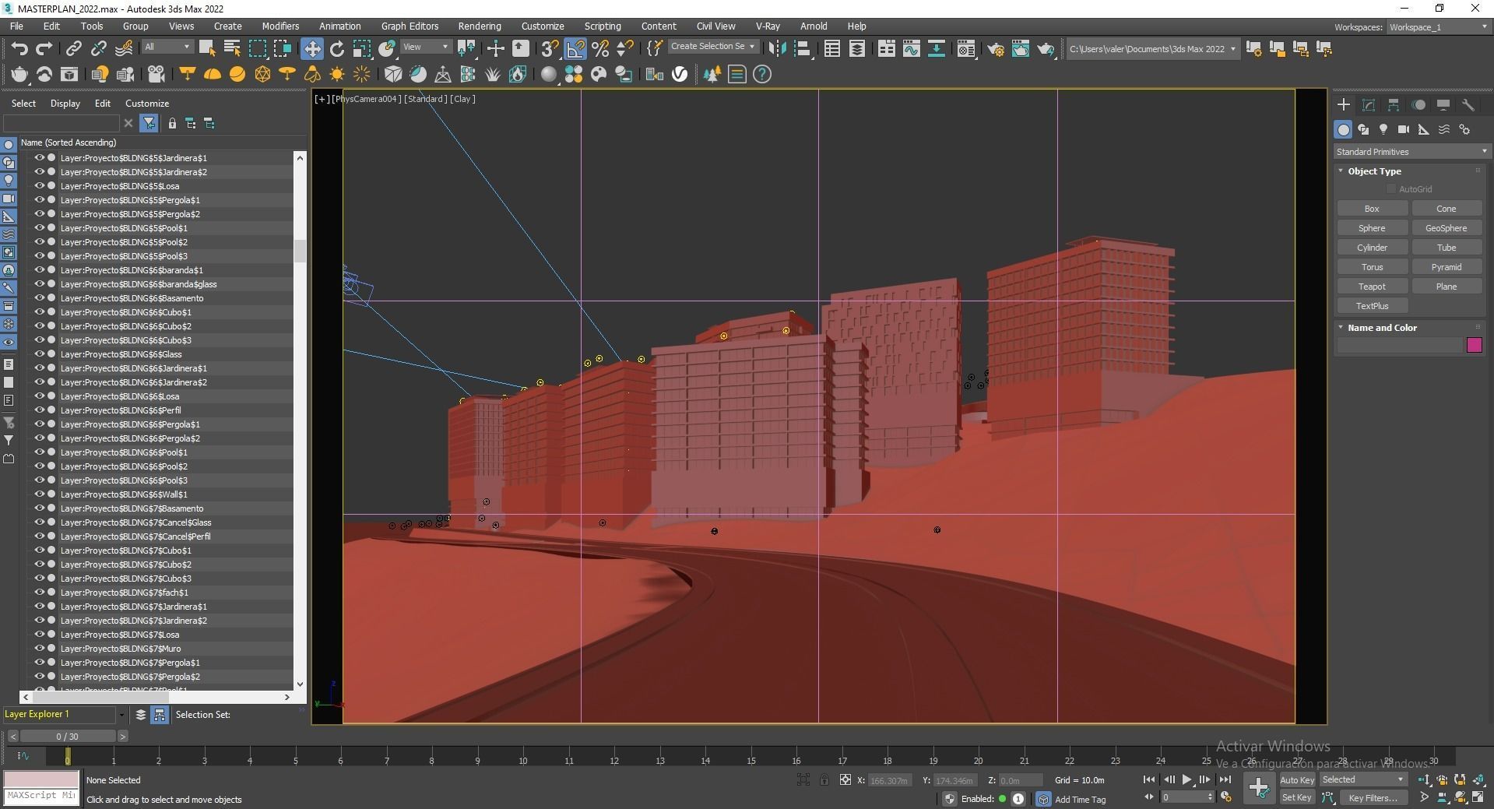
Task: Enable the AutoGrid checkbox
Action: (1391, 189)
